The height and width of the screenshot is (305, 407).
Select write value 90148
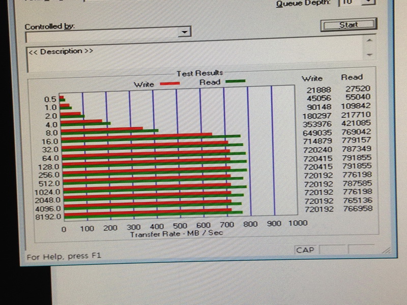point(319,107)
